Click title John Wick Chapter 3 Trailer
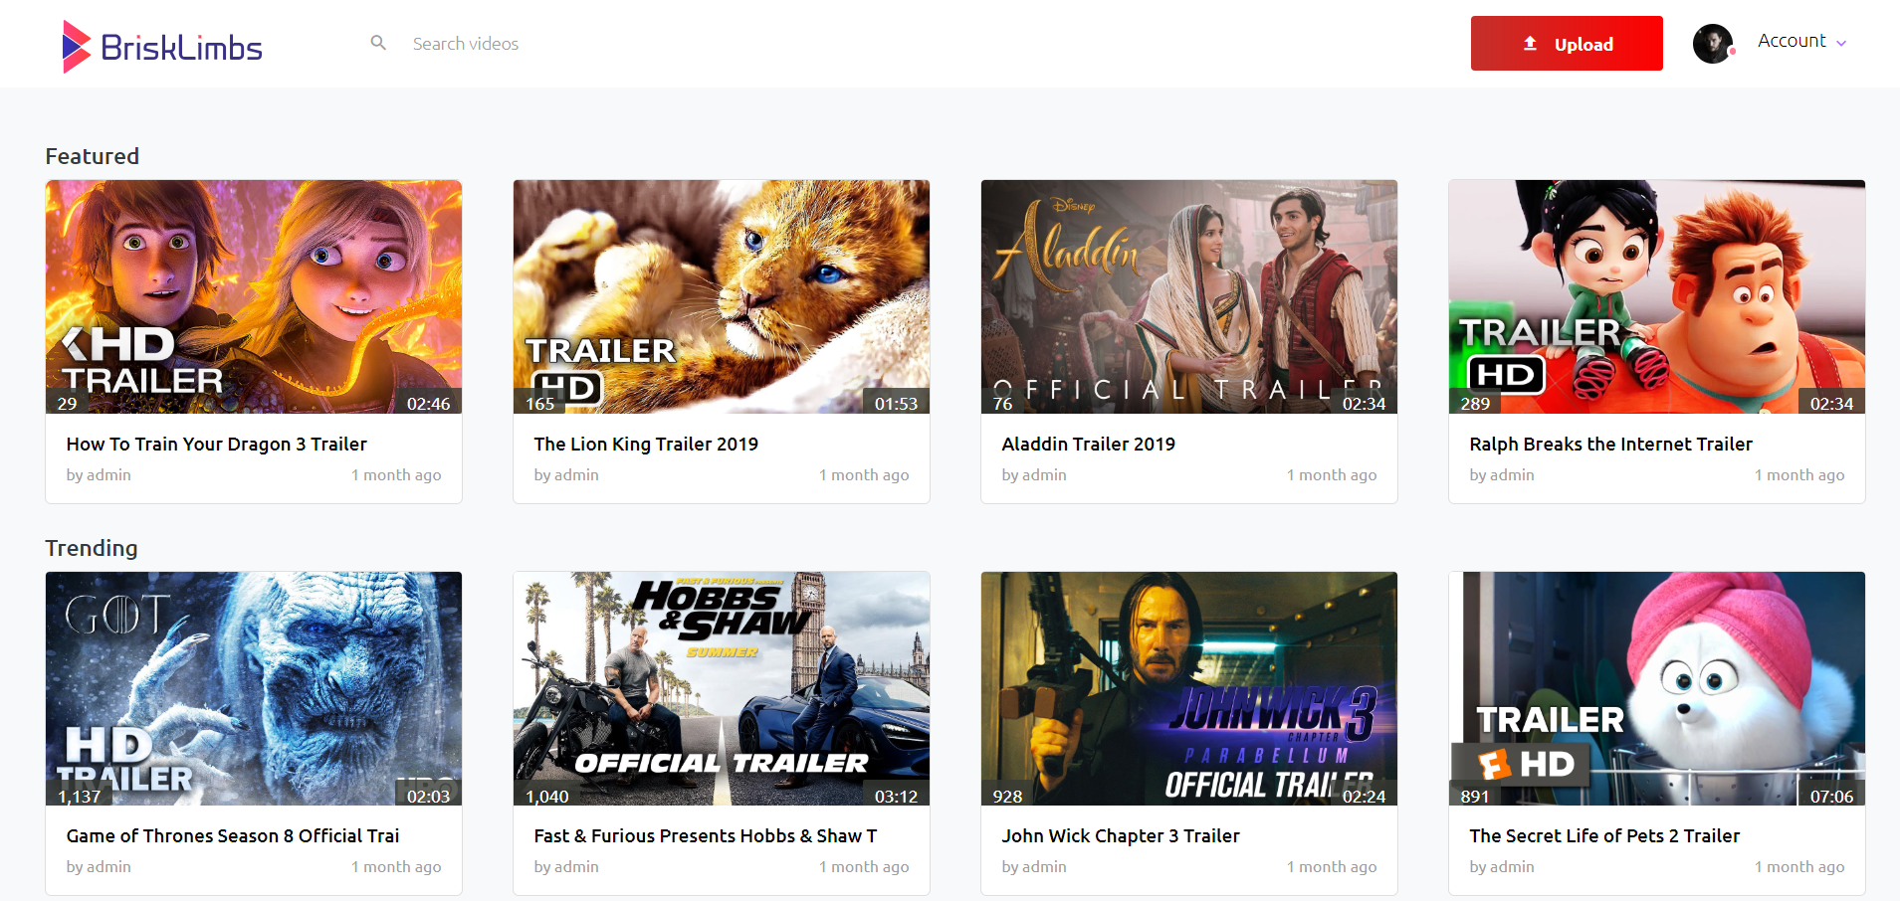Image resolution: width=1900 pixels, height=901 pixels. [x=1121, y=836]
